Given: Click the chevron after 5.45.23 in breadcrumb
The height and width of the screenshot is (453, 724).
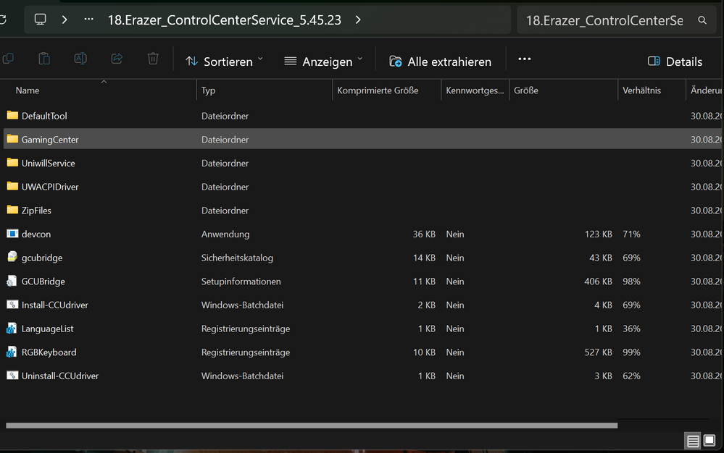Looking at the screenshot, I should (x=357, y=20).
